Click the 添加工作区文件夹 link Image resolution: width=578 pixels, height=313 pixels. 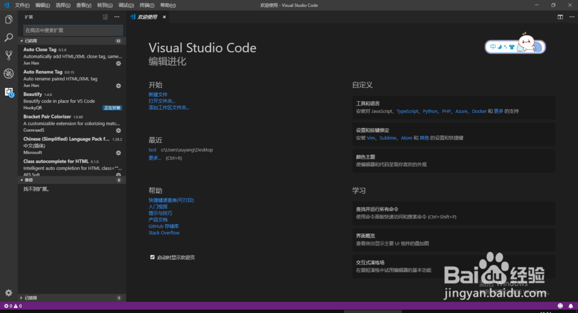click(169, 108)
